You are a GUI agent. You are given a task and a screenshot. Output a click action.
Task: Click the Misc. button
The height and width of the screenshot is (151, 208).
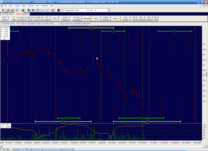(x=115, y=19)
